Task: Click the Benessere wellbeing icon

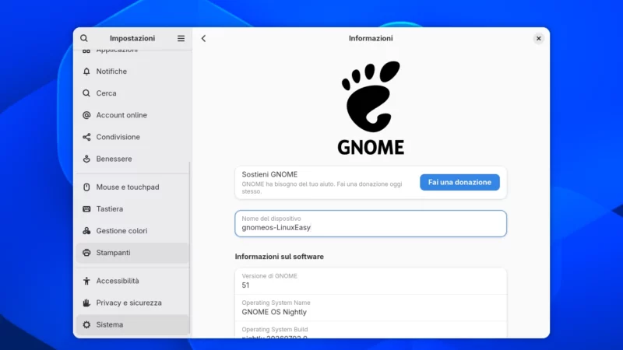Action: click(86, 159)
